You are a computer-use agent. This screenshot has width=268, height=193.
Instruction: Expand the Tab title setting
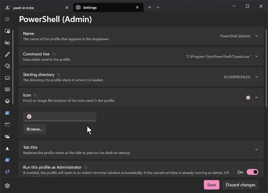pos(257,150)
